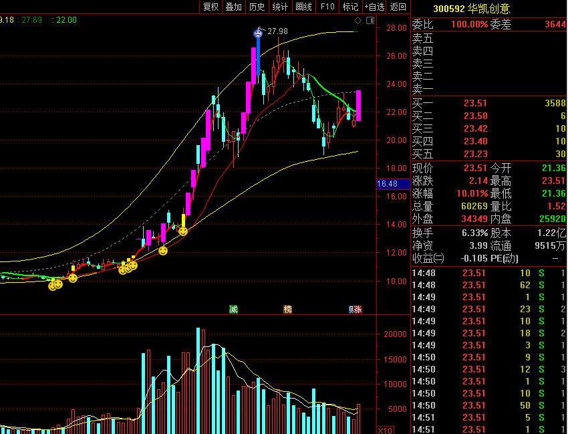Click the 股本 1.22亿 value
The height and width of the screenshot is (434, 568).
[x=551, y=233]
